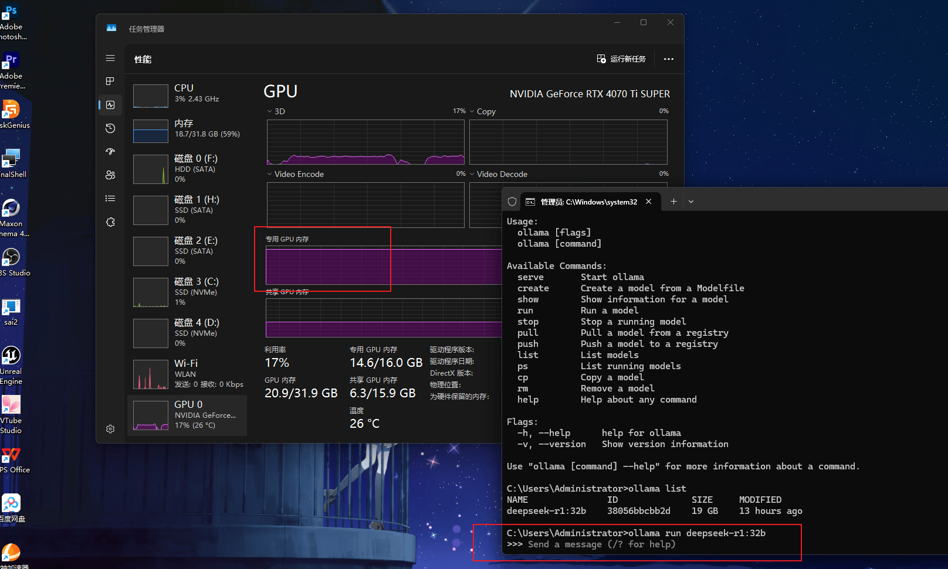Screen dimensions: 948x569
Task: Open the Users page sidebar icon
Action: point(110,175)
